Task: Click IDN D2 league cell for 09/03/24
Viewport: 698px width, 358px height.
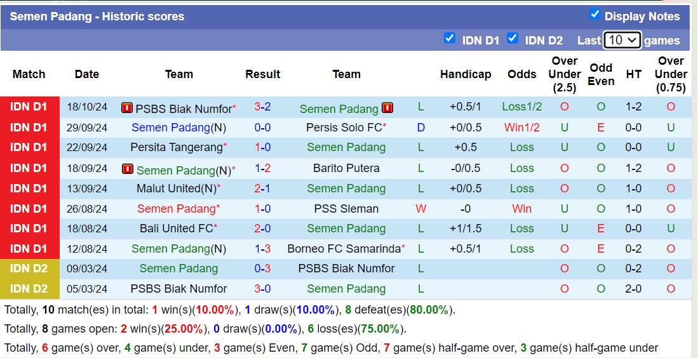Action: [x=30, y=268]
